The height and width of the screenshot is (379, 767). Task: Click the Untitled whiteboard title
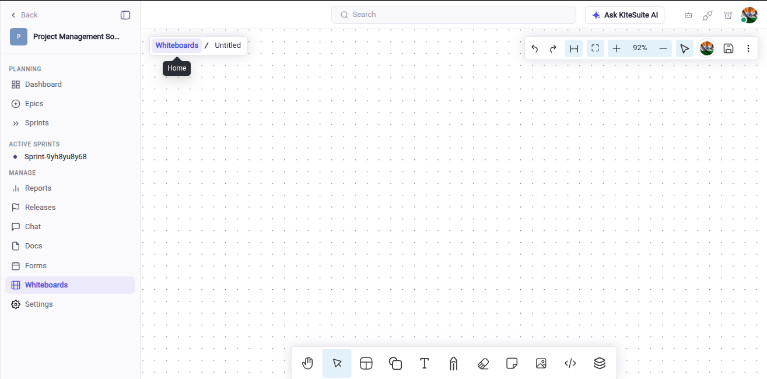click(227, 45)
